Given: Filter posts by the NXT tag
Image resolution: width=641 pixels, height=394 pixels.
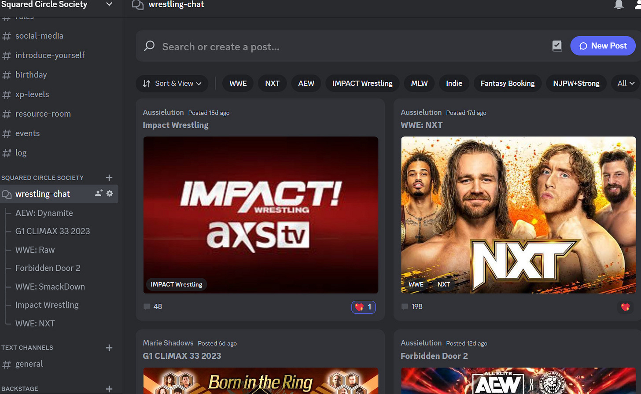Looking at the screenshot, I should pos(272,83).
